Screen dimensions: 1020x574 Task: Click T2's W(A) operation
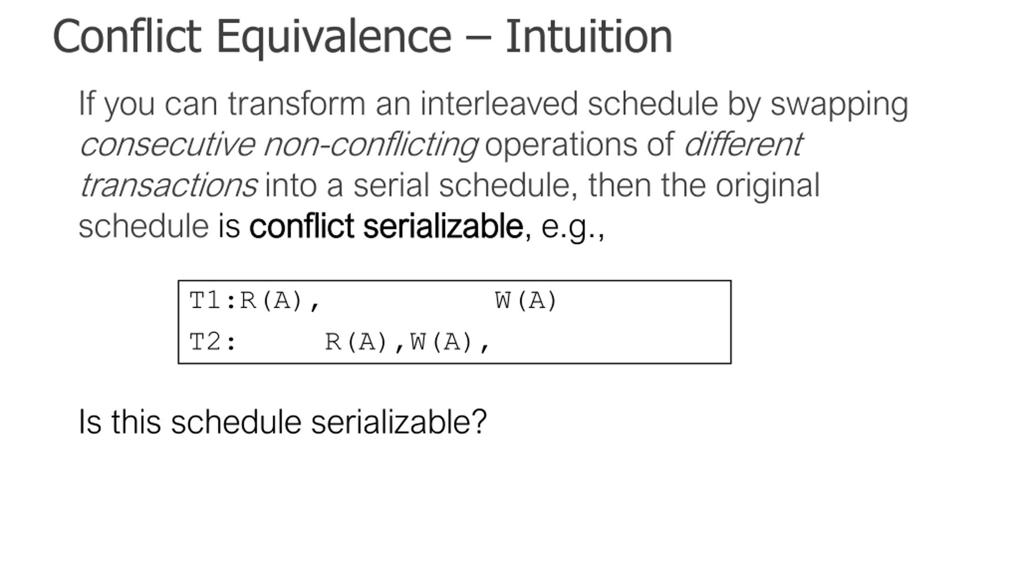(441, 342)
